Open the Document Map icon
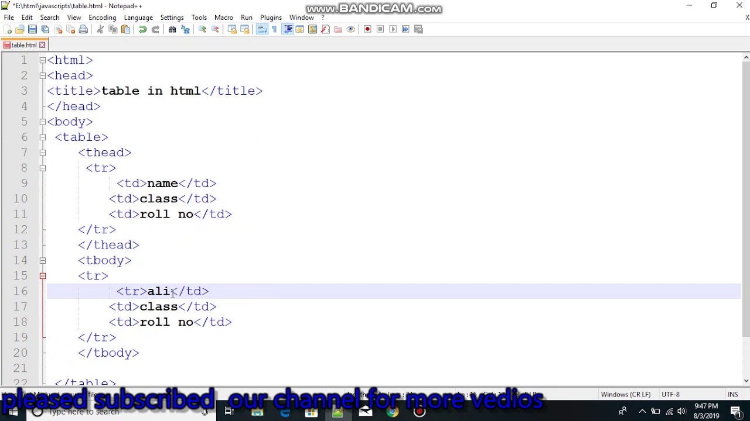The width and height of the screenshot is (750, 421). (312, 29)
